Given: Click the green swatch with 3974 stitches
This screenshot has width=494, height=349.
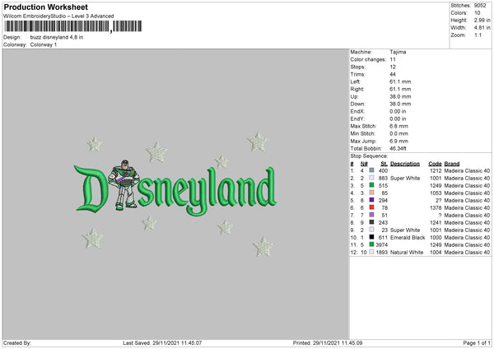Looking at the screenshot, I should pyautogui.click(x=371, y=244).
